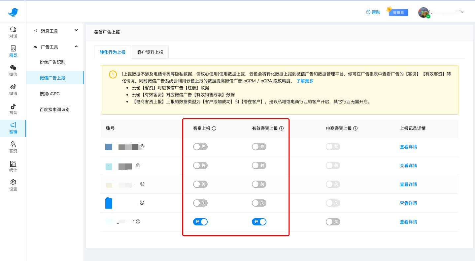This screenshot has height=261, width=475.
Task: Switch to 客户资料上报 tab
Action: [x=150, y=52]
